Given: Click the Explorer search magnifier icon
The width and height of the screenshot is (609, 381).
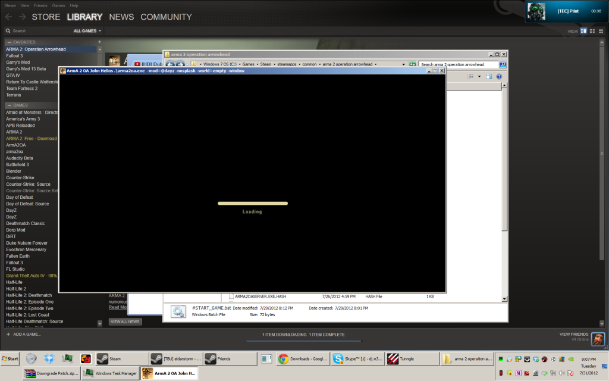Looking at the screenshot, I should 503,64.
